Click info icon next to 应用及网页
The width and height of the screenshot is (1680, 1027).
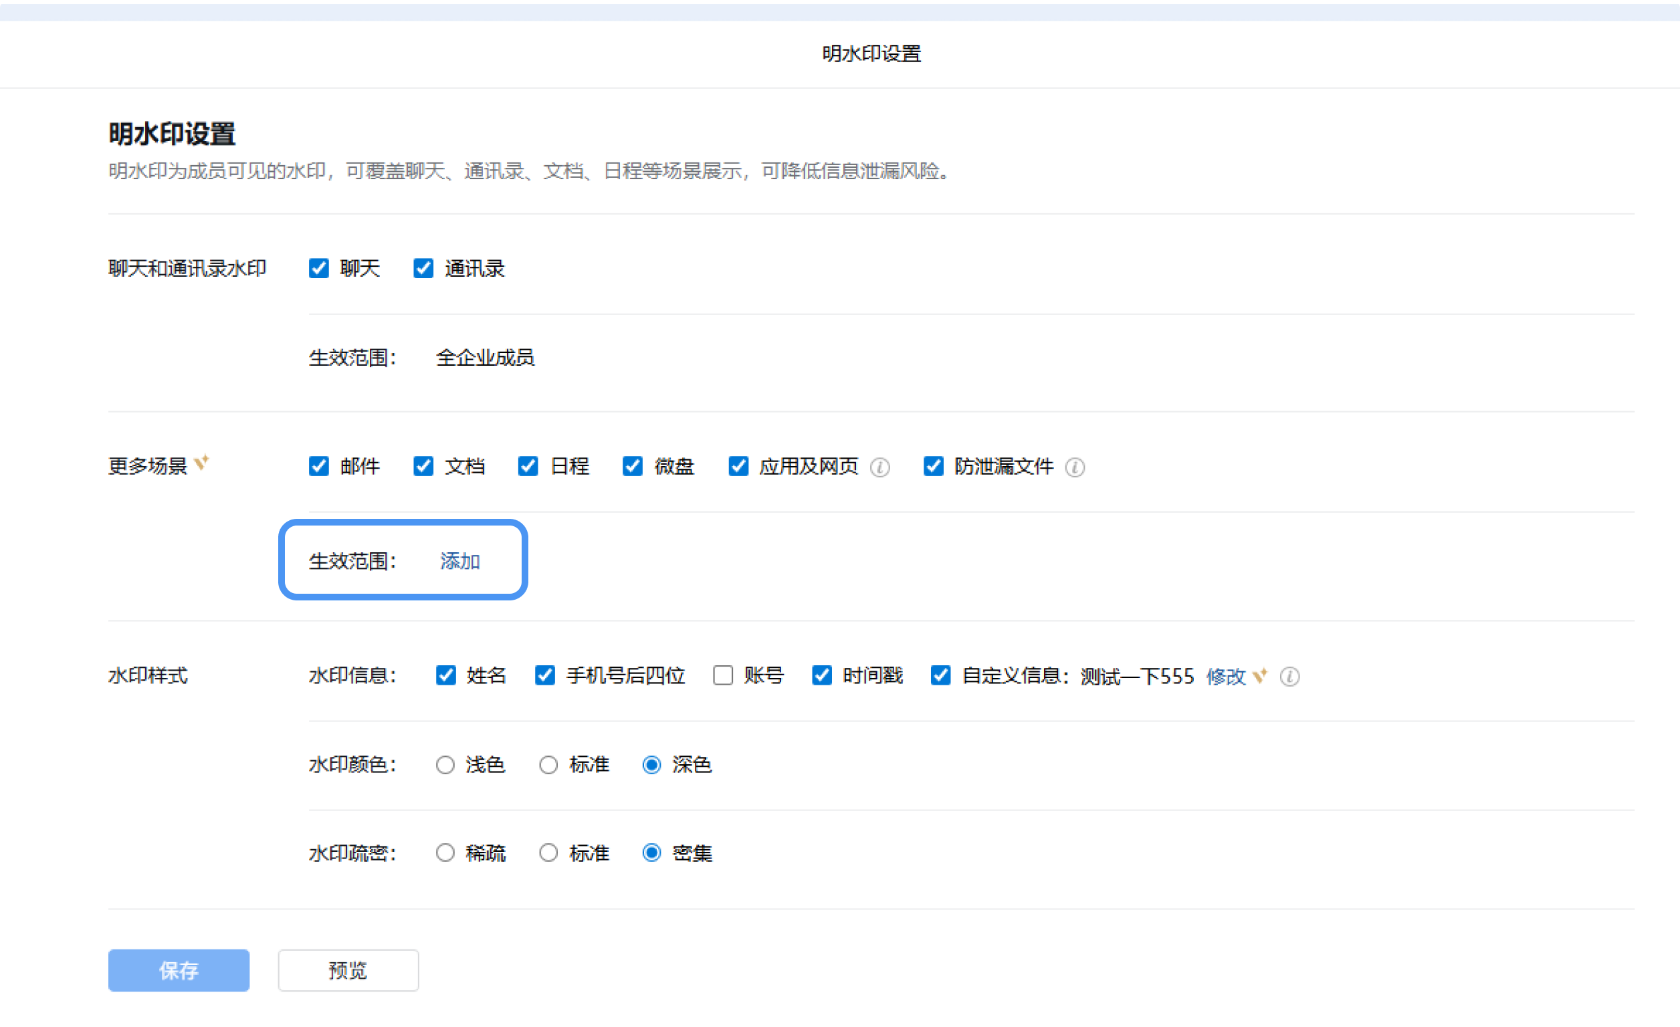point(879,467)
